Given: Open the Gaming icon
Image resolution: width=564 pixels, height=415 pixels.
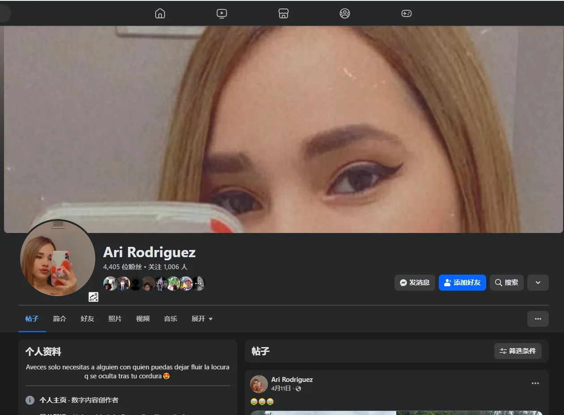Looking at the screenshot, I should pos(406,13).
